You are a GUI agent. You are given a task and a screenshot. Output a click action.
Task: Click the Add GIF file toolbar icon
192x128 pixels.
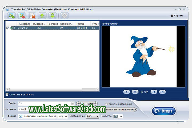pyautogui.click(x=12, y=16)
